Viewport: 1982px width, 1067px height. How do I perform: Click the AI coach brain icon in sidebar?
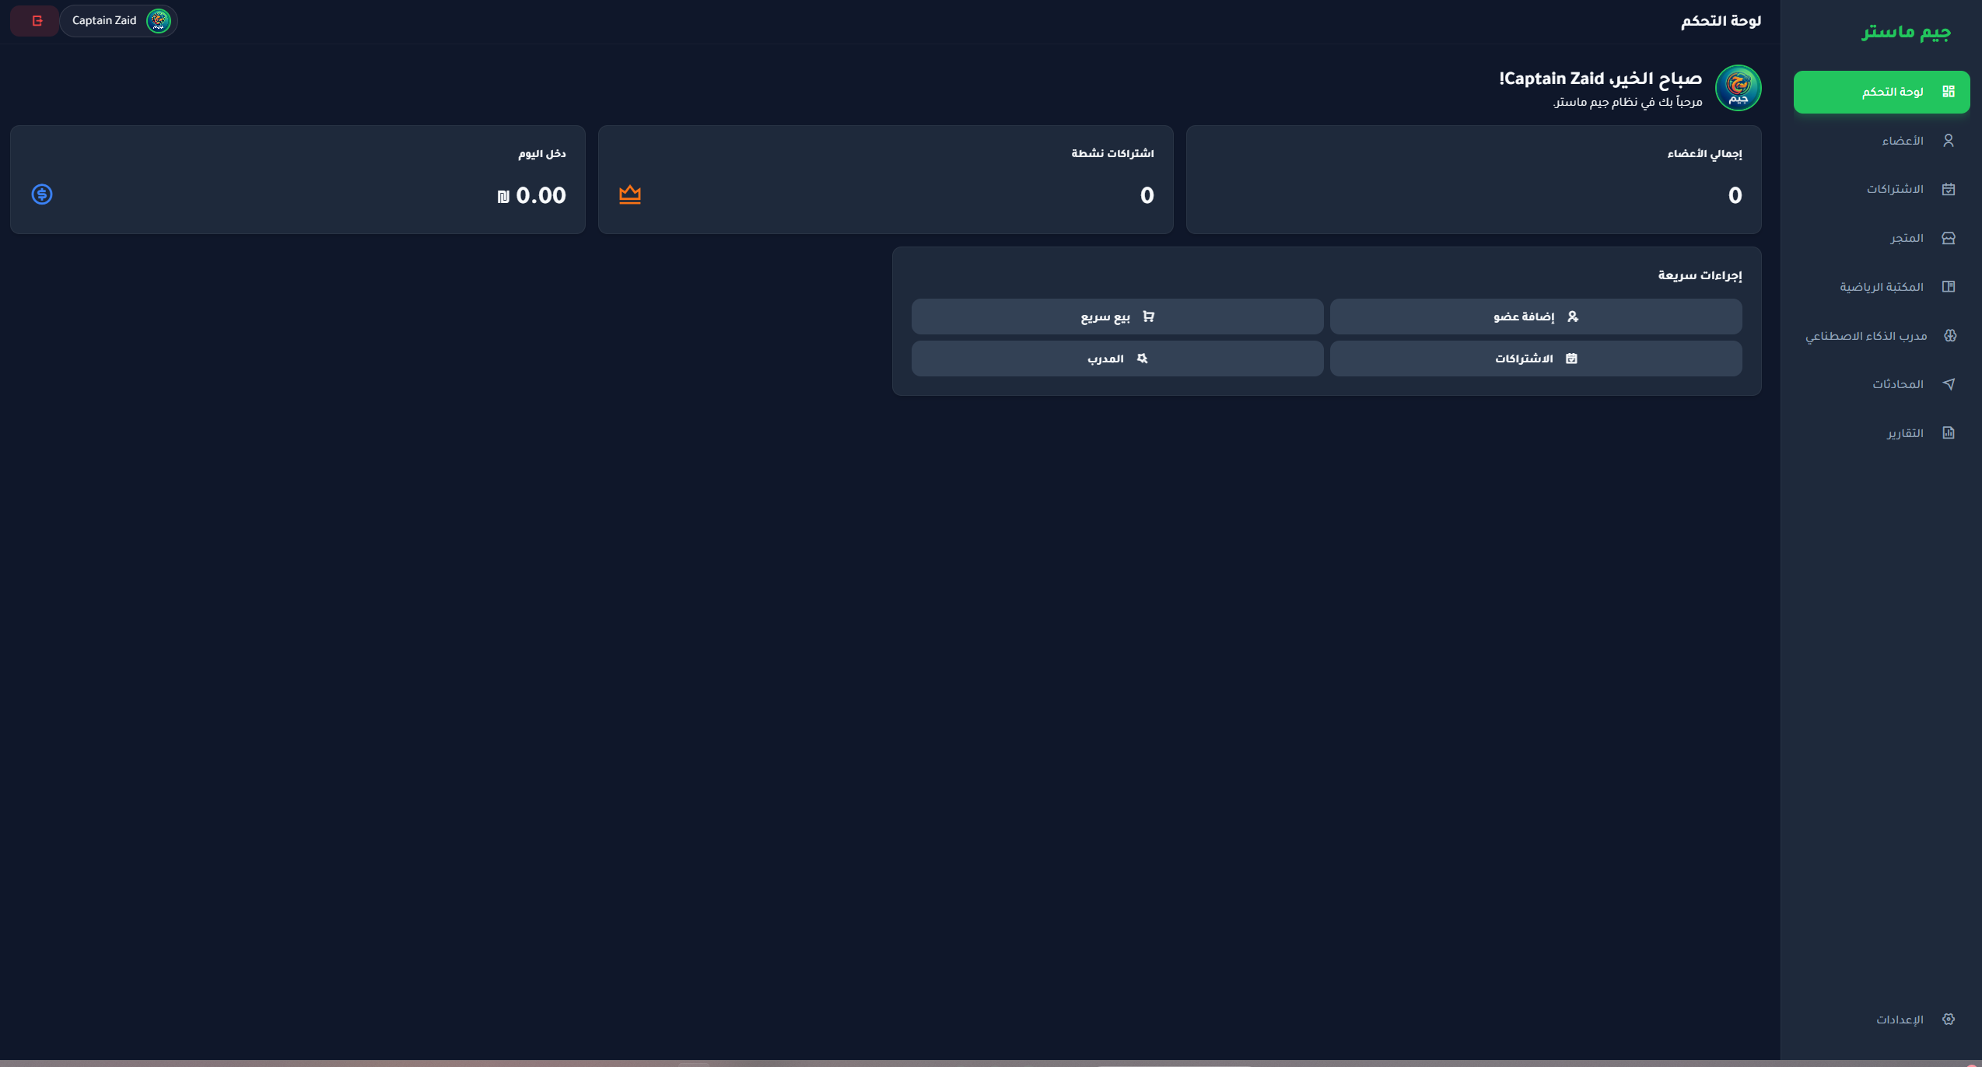click(x=1949, y=336)
